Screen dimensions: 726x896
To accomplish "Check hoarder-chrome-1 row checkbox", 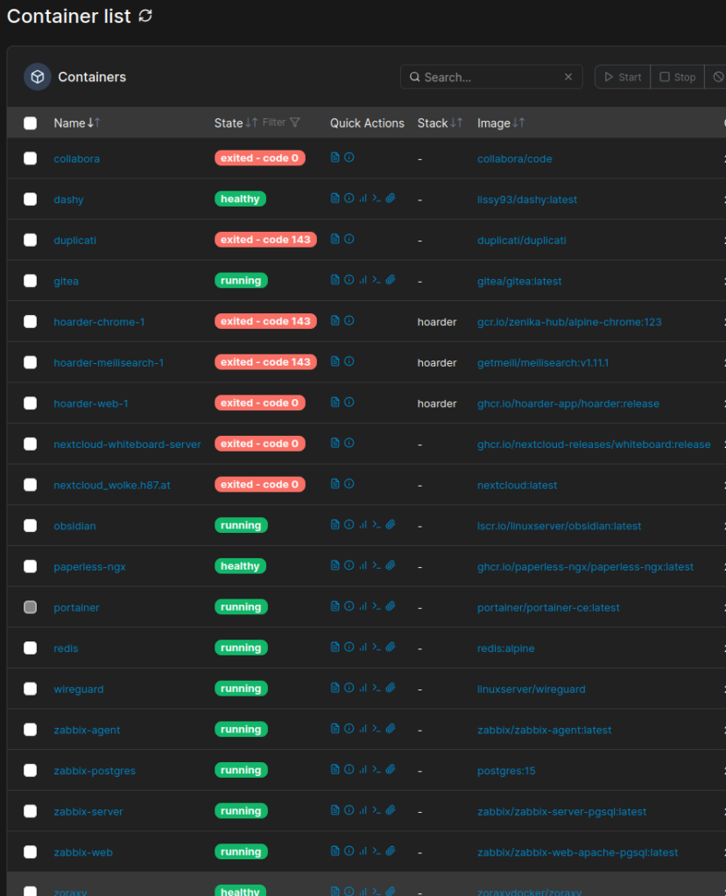I will (x=31, y=322).
